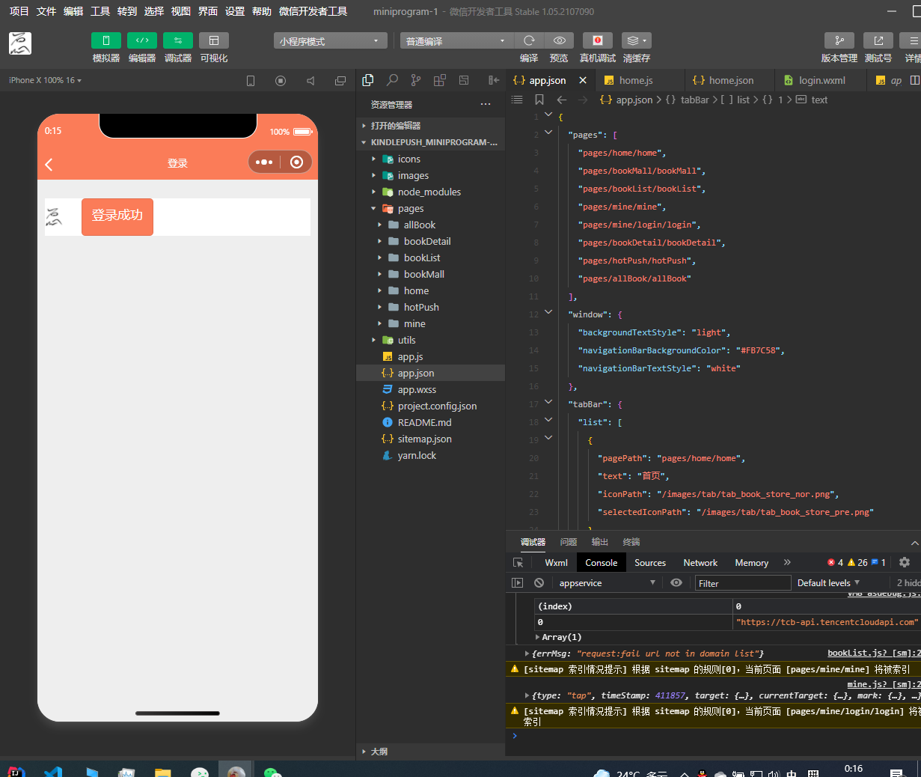This screenshot has width=921, height=777.
Task: Close mini program via capsule circle
Action: 296,162
